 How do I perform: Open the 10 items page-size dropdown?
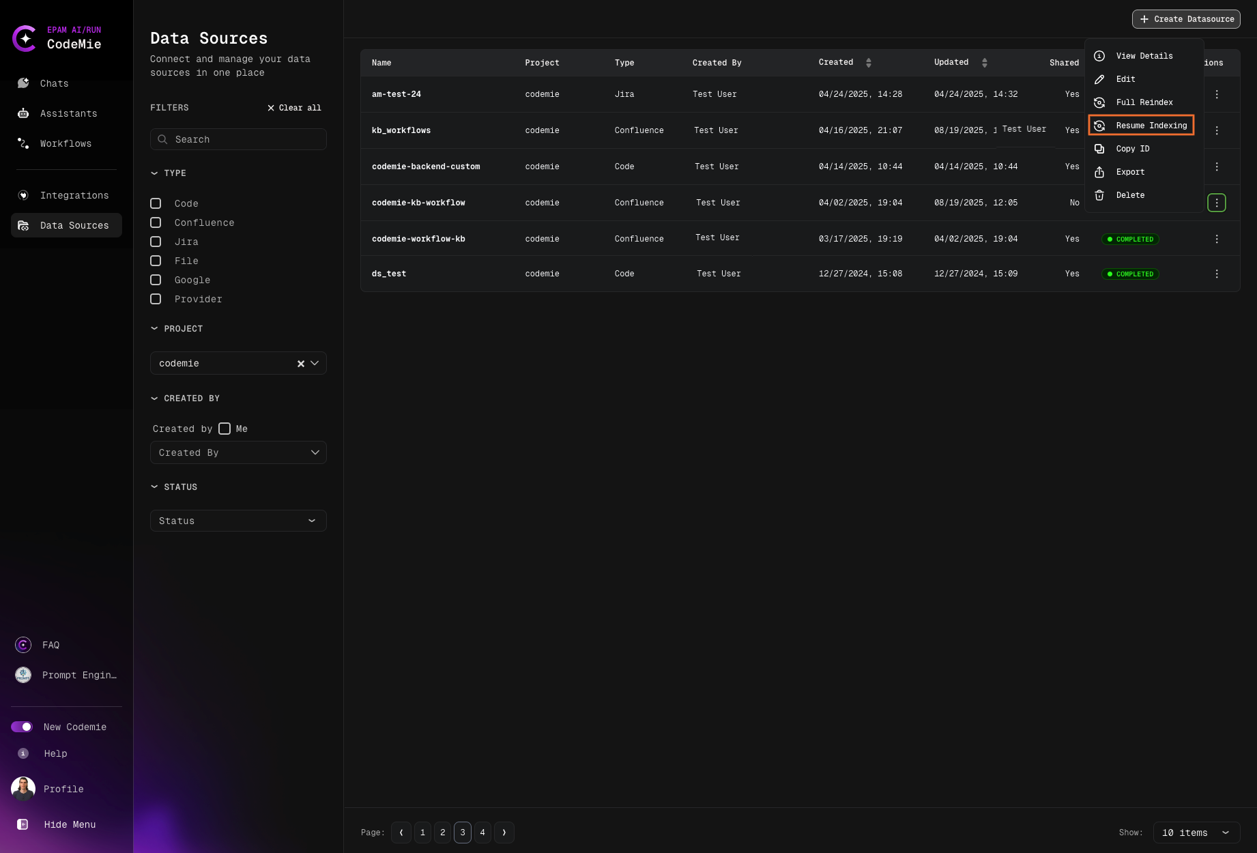(1196, 833)
